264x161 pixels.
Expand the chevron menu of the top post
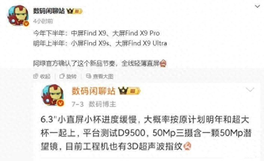(x=257, y=7)
